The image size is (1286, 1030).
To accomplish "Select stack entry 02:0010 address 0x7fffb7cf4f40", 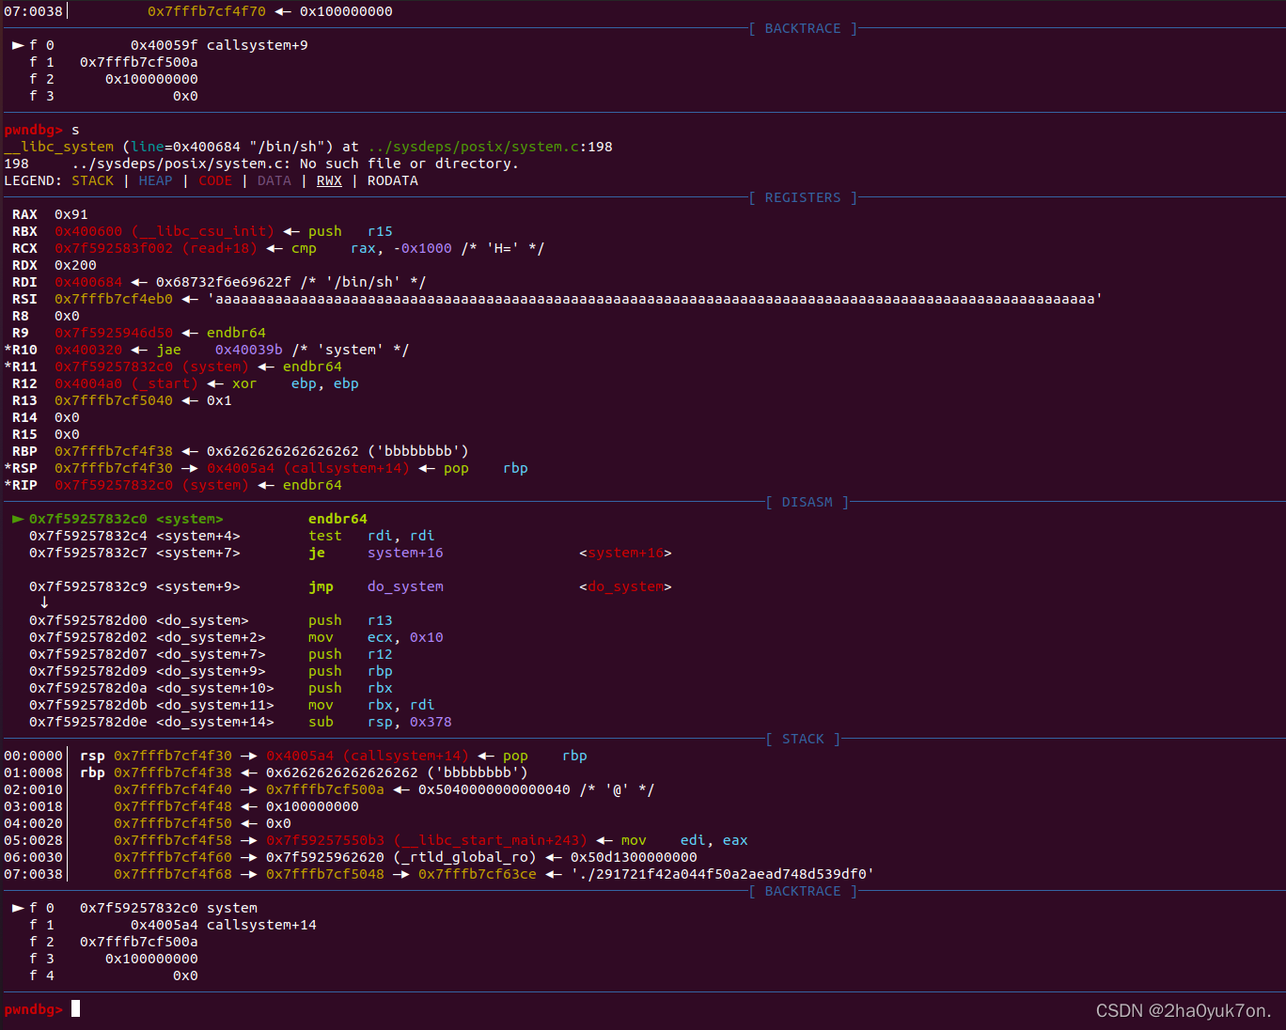I will click(173, 789).
